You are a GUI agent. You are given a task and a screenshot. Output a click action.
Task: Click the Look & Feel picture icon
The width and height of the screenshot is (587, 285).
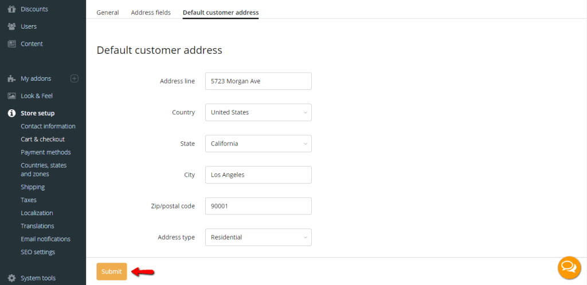(x=11, y=96)
